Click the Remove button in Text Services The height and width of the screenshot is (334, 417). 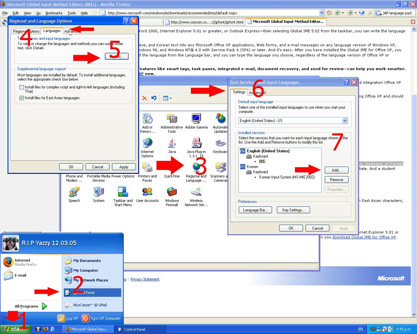(337, 180)
